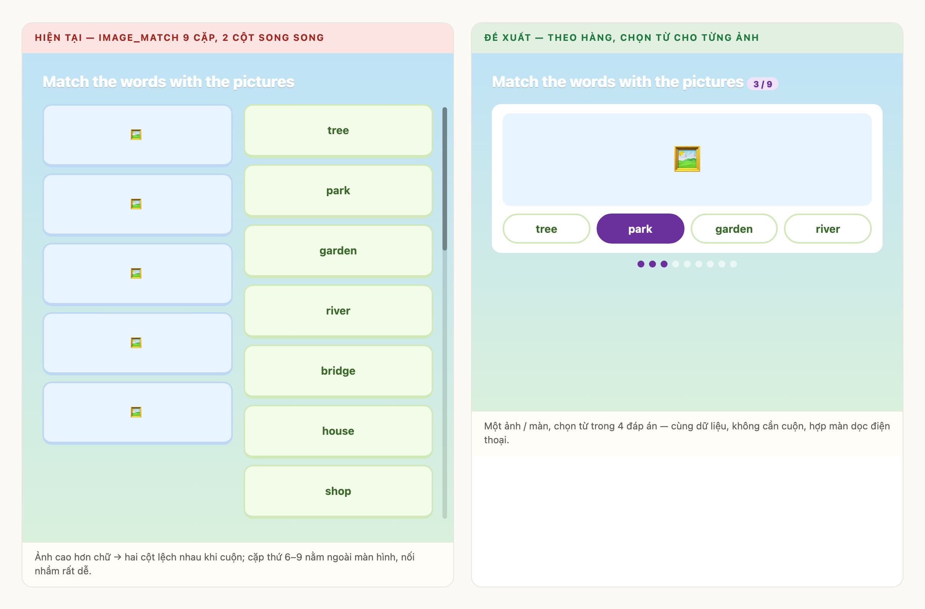
Task: Click the '3 / 9' progress badge
Action: [762, 84]
